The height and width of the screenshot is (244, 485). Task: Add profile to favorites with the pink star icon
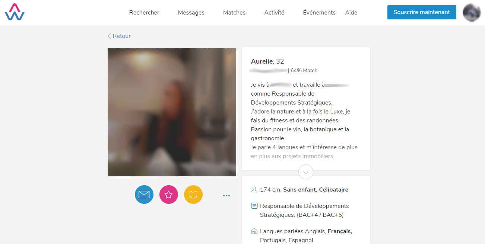click(x=169, y=195)
